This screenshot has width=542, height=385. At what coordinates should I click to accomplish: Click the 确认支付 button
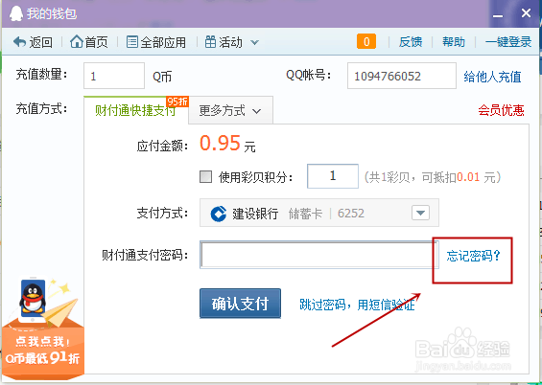tap(240, 304)
